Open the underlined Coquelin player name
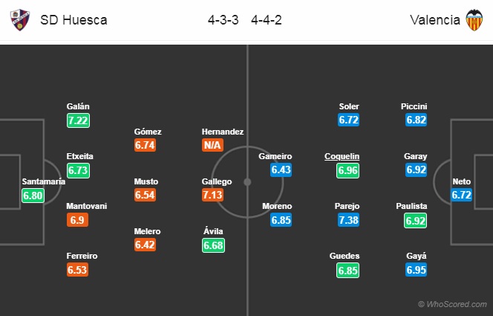The width and height of the screenshot is (493, 316). coord(342,156)
